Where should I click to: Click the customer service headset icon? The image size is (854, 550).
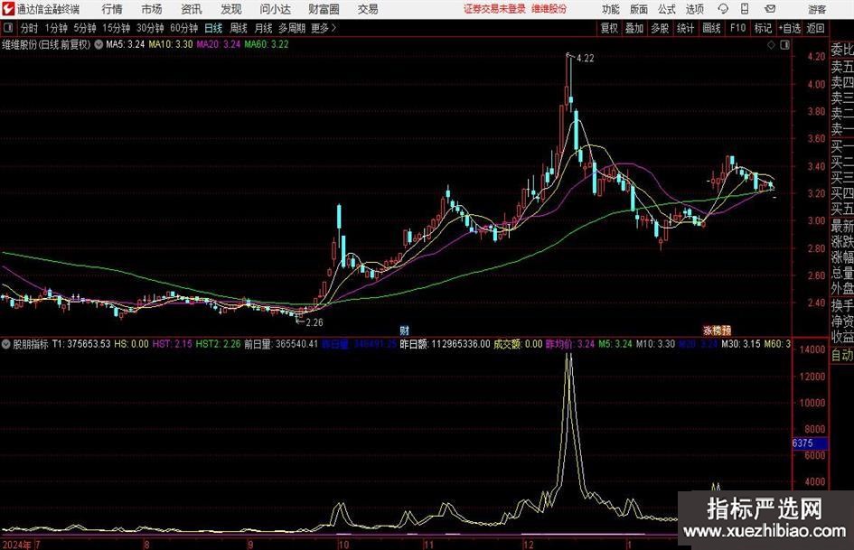[723, 9]
